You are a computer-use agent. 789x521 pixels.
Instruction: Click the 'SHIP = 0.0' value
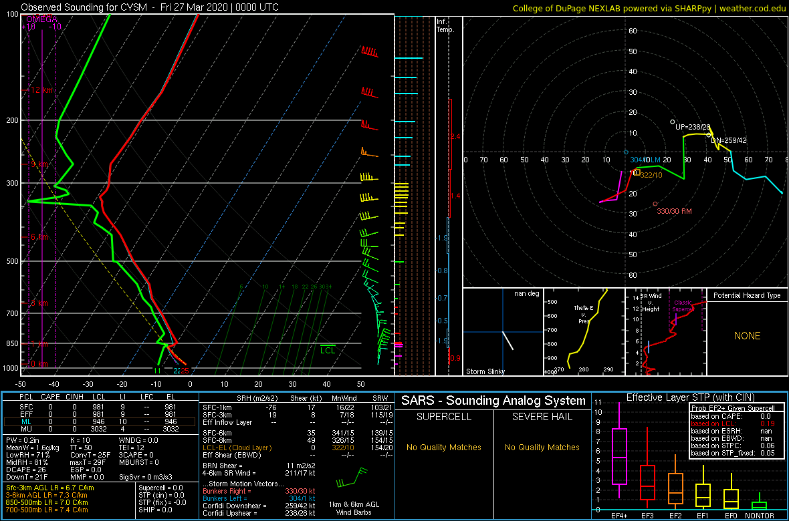pyautogui.click(x=156, y=510)
